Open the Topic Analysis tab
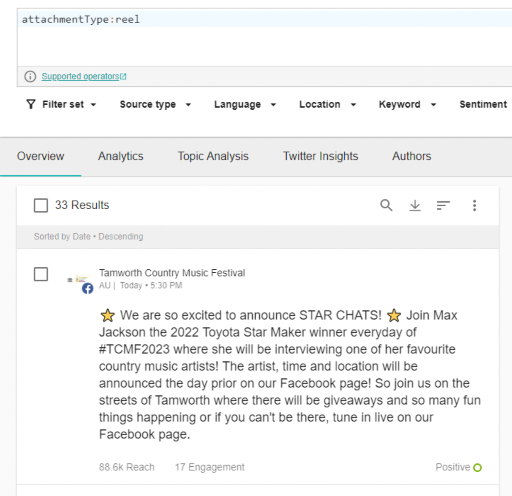The height and width of the screenshot is (496, 512). [213, 156]
